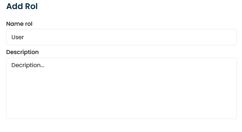Click the word "rol" in Name rol label
Screen dimensions: 242x132
click(29, 24)
